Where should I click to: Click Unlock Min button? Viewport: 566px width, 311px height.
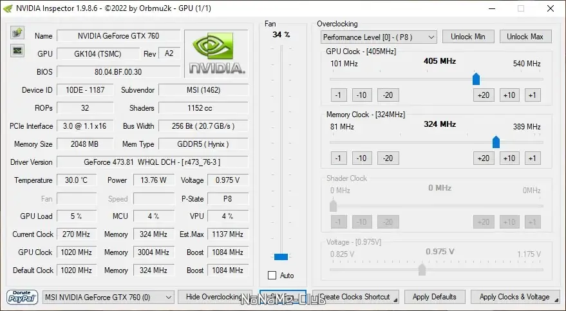click(468, 37)
